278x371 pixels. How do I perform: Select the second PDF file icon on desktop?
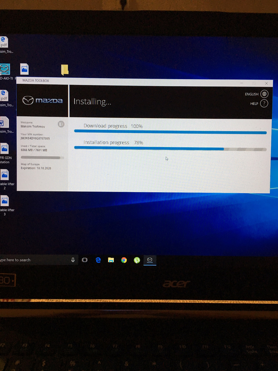tap(4, 96)
